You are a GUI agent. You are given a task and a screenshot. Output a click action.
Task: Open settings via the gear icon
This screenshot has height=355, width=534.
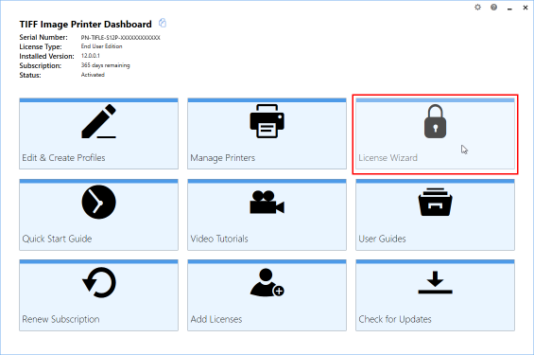pos(478,8)
